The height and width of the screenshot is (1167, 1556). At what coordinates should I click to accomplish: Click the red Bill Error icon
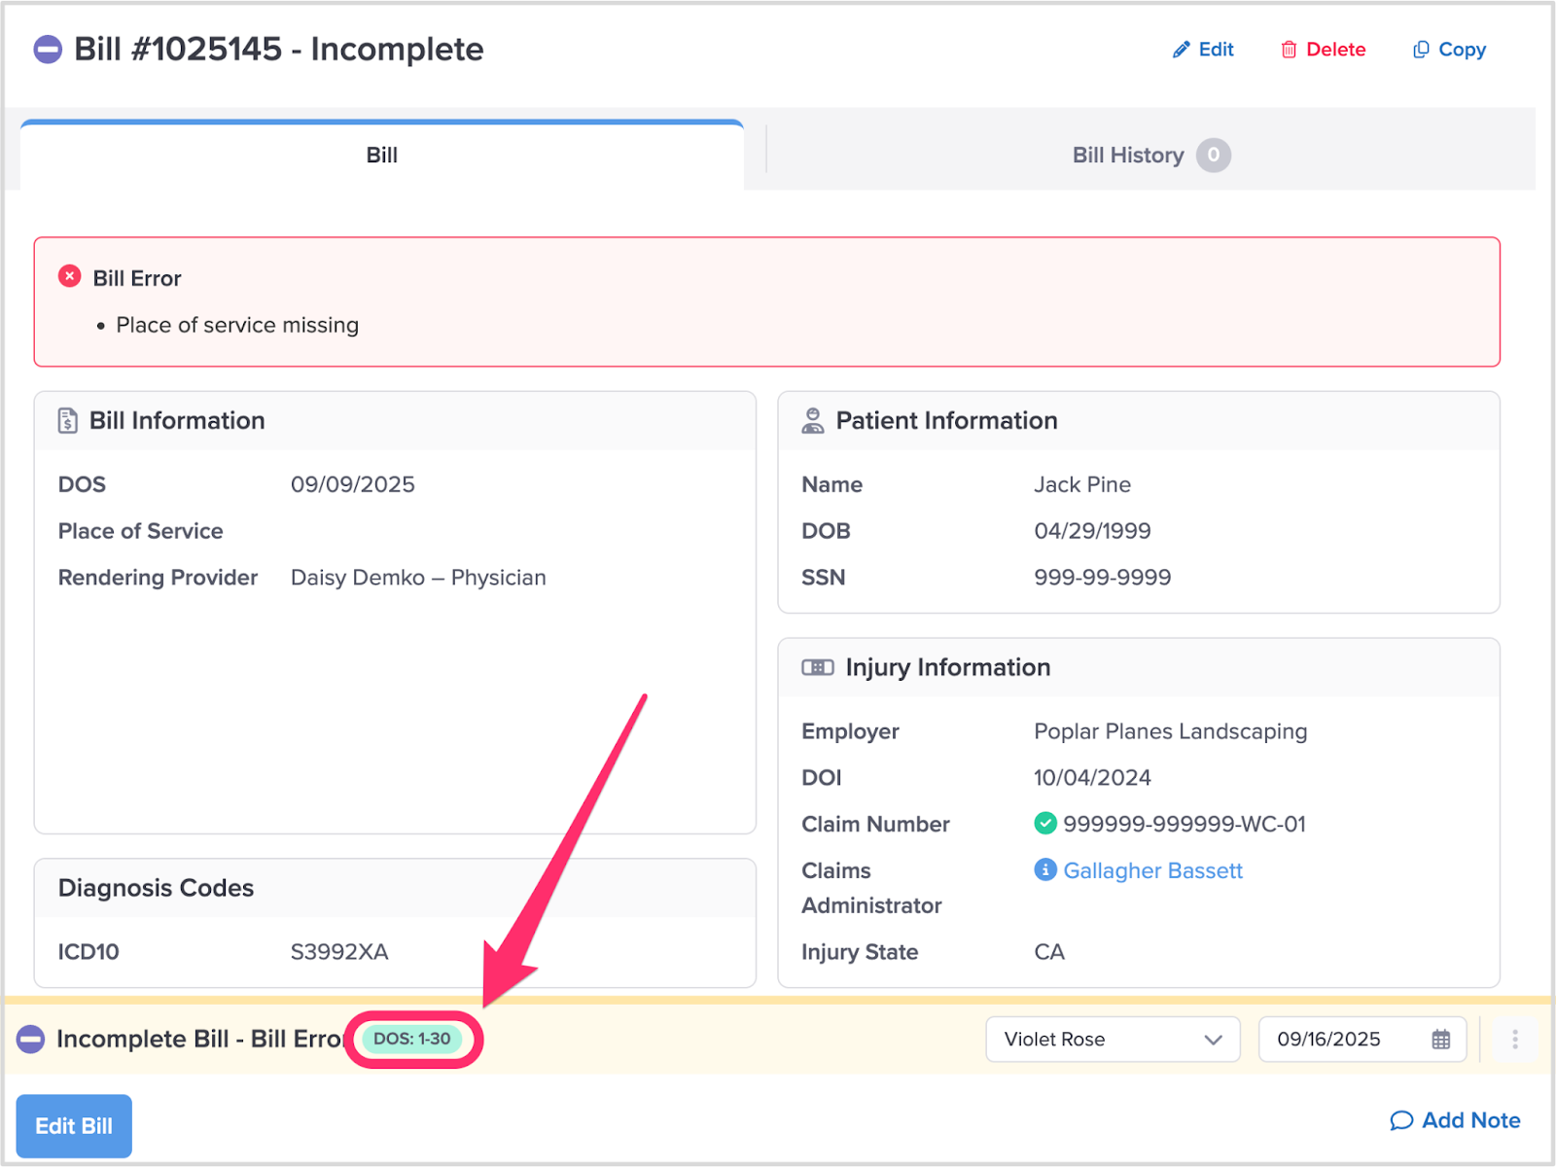(x=70, y=277)
